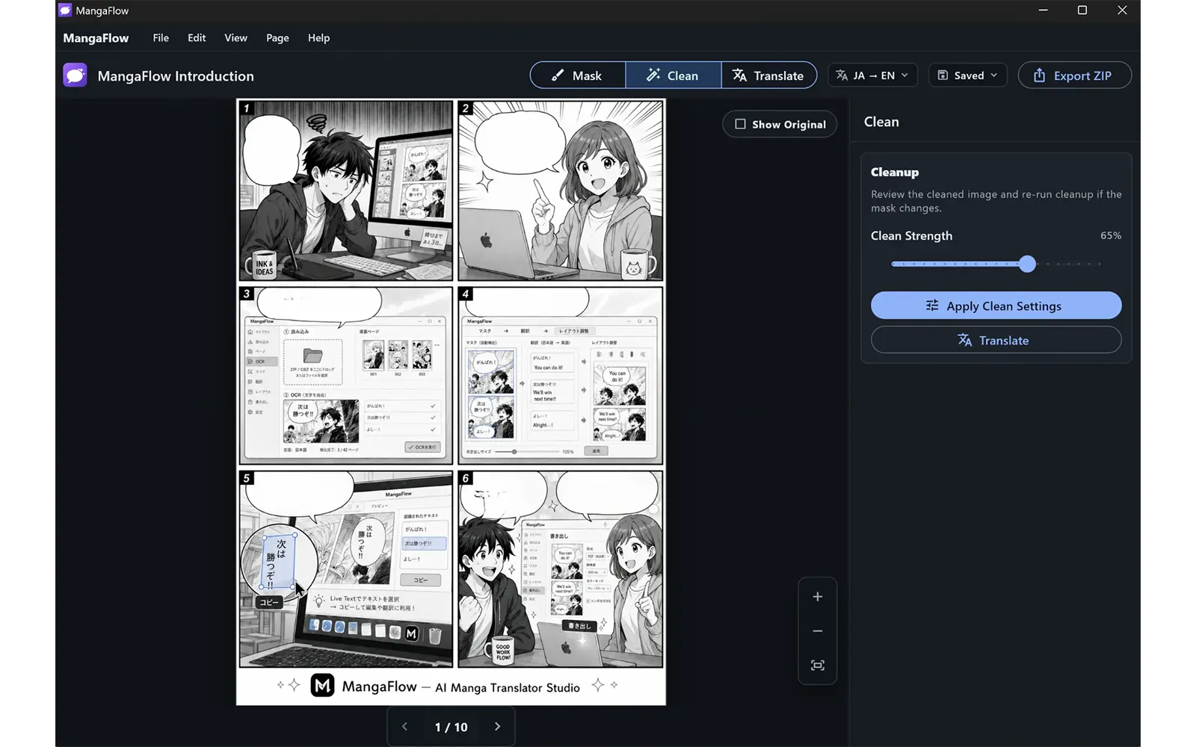
Task: Click the page indicator 1 / 10
Action: coord(451,727)
